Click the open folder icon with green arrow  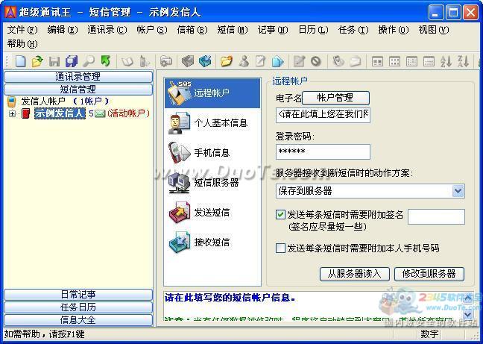(37, 61)
